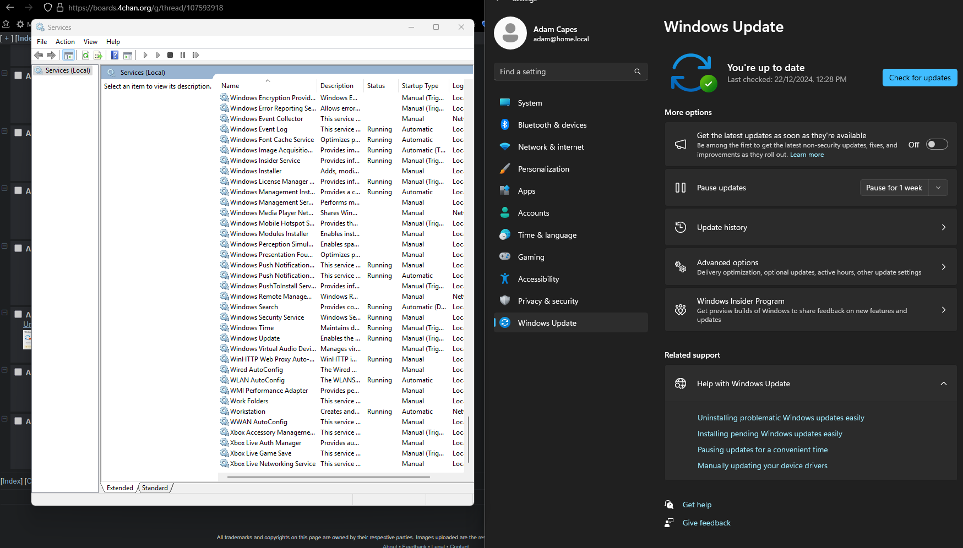Viewport: 963px width, 548px height.
Task: Switch to the Standard tab
Action: coord(155,488)
